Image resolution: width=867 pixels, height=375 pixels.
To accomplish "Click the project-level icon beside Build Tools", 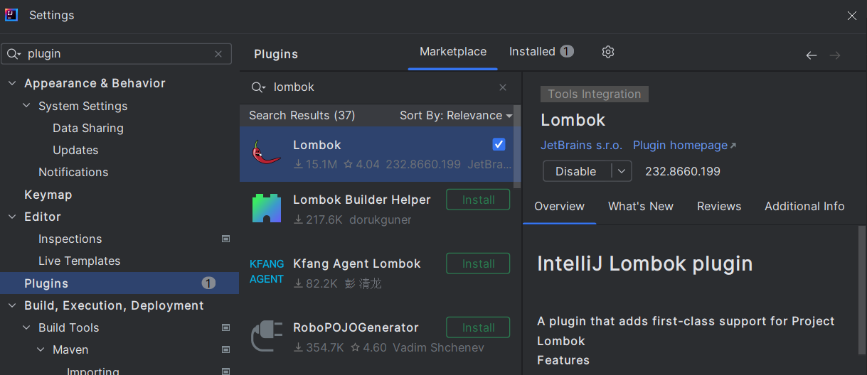I will (225, 327).
